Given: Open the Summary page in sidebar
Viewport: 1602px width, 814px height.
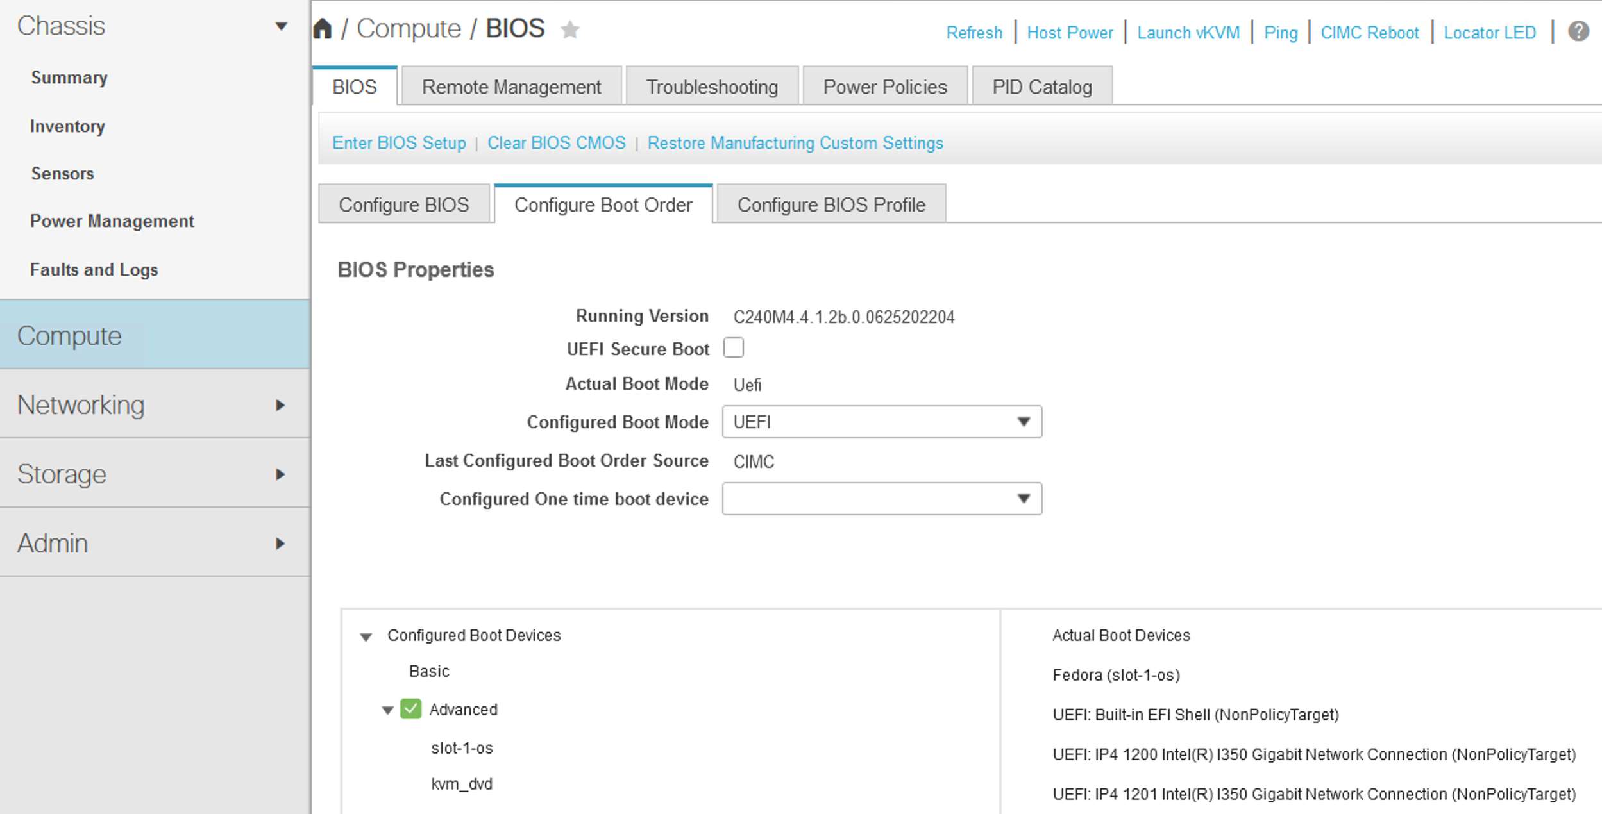Looking at the screenshot, I should tap(69, 78).
